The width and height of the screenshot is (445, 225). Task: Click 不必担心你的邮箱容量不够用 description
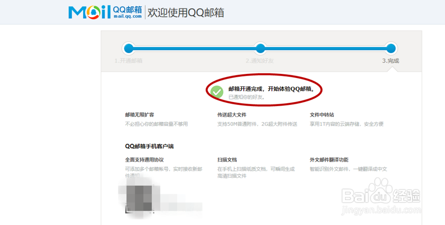(156, 124)
